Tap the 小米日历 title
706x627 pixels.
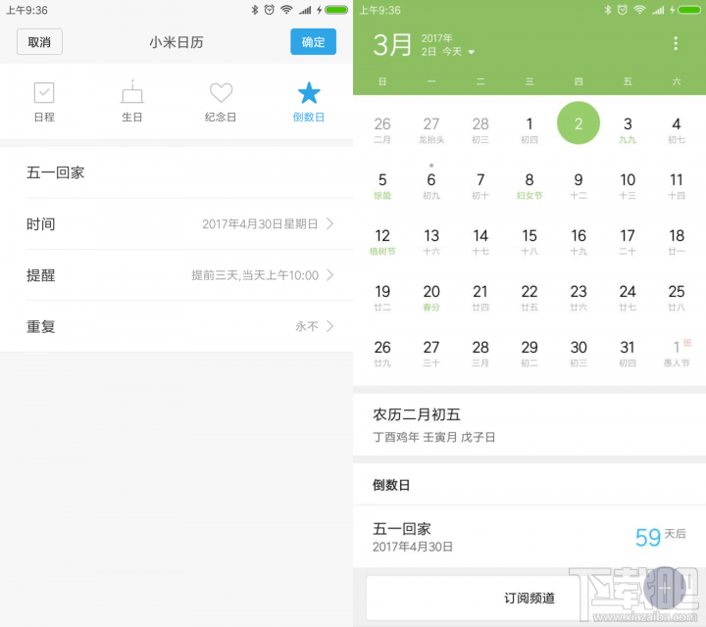coord(176,42)
